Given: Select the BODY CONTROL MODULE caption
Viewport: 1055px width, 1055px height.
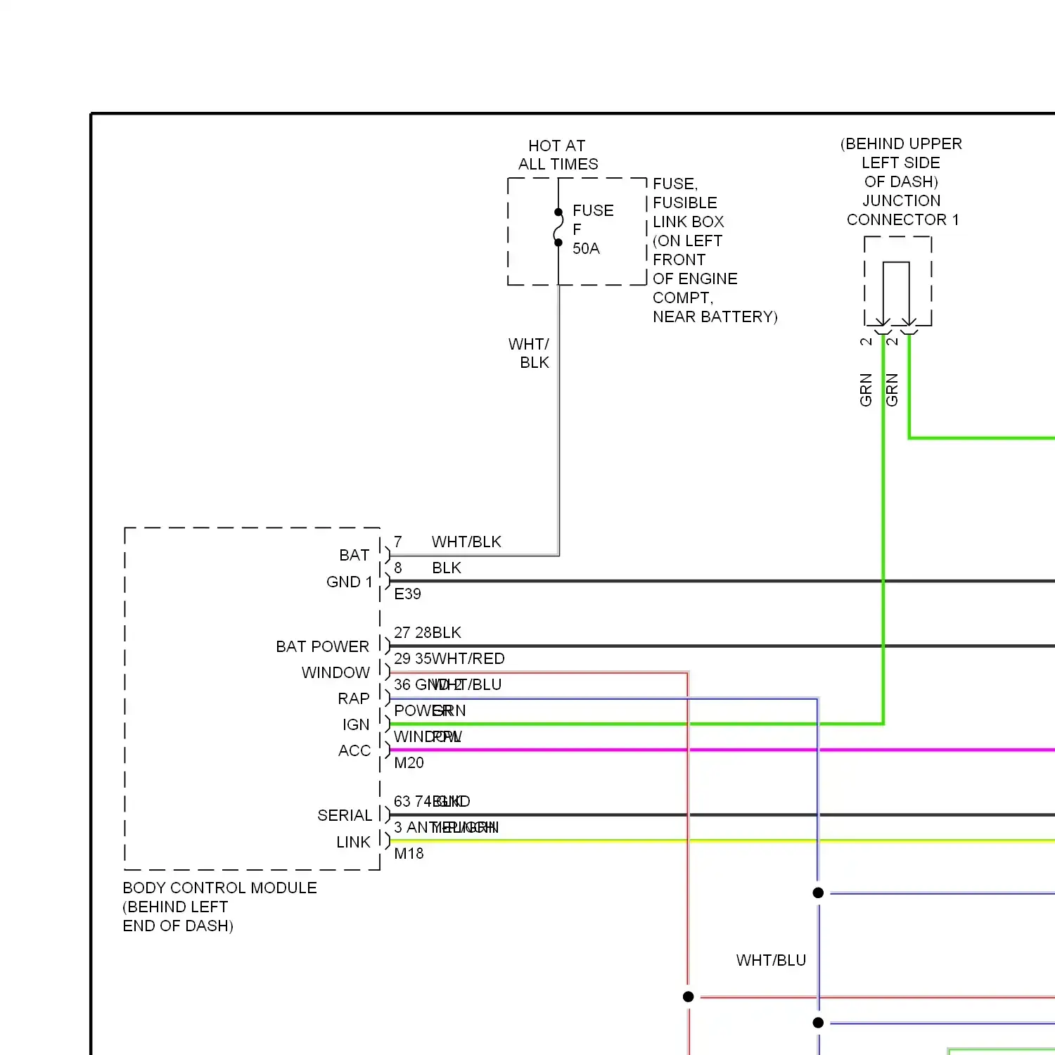Looking at the screenshot, I should point(219,907).
